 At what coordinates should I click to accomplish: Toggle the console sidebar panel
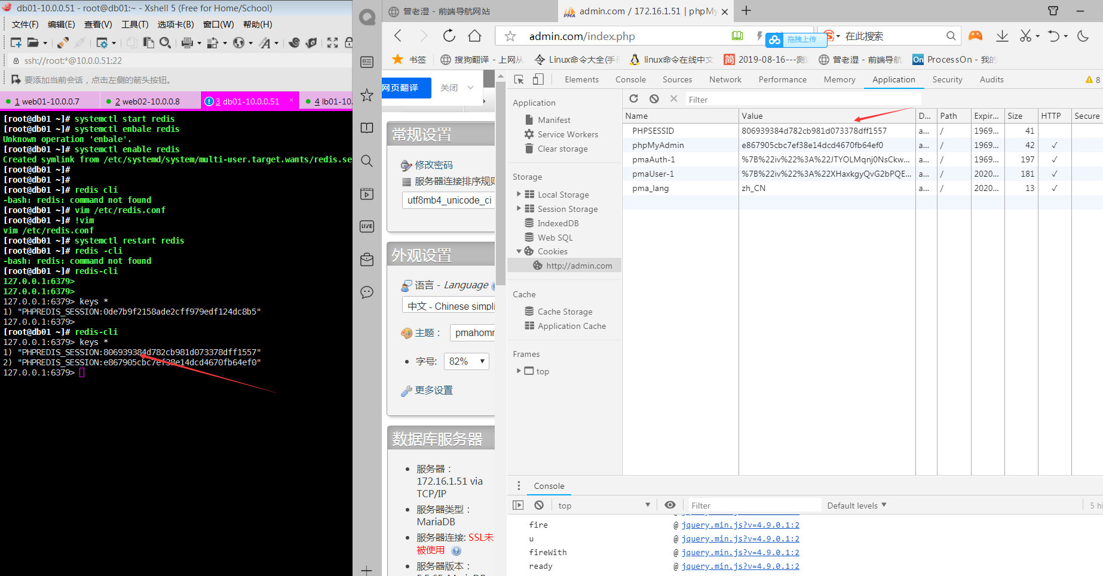[x=518, y=505]
